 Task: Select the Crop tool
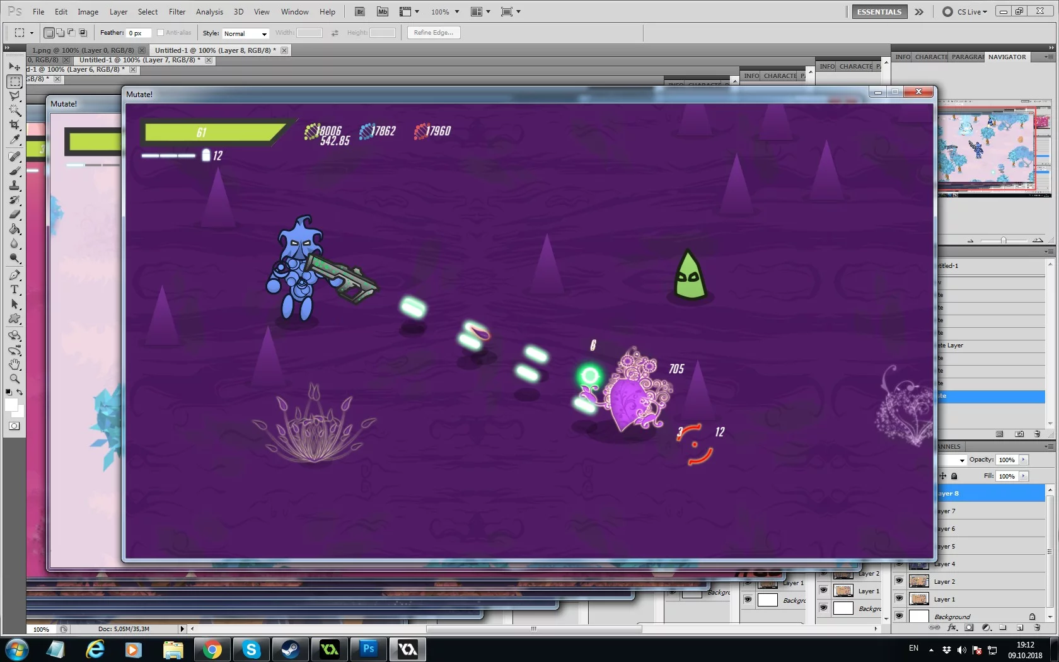pyautogui.click(x=14, y=125)
